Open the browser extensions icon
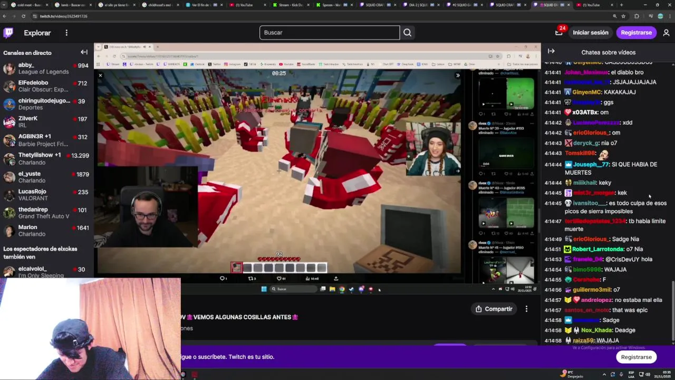 tap(637, 16)
